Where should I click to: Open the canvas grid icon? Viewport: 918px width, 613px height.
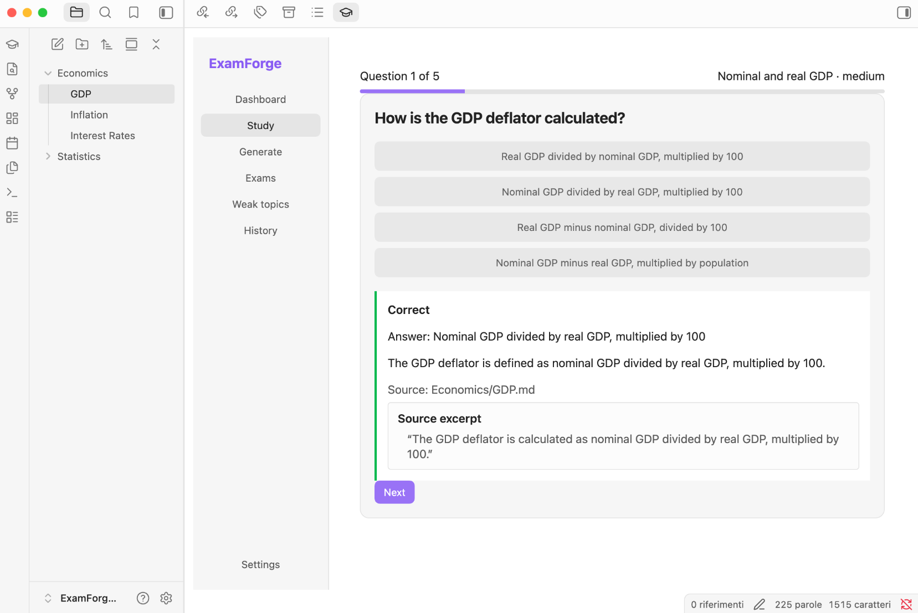(12, 119)
